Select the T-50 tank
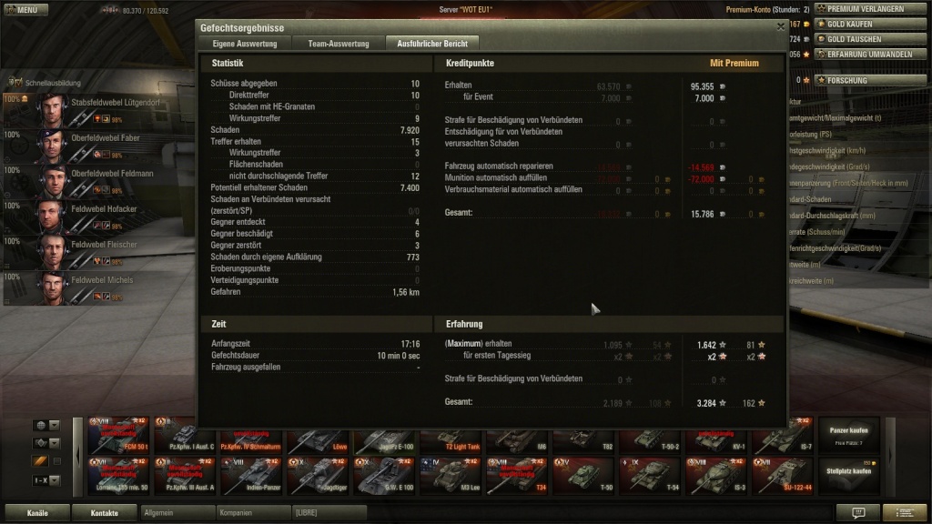 [x=583, y=475]
